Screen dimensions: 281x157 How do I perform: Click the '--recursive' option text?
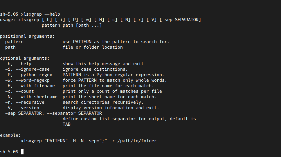pos(30,102)
